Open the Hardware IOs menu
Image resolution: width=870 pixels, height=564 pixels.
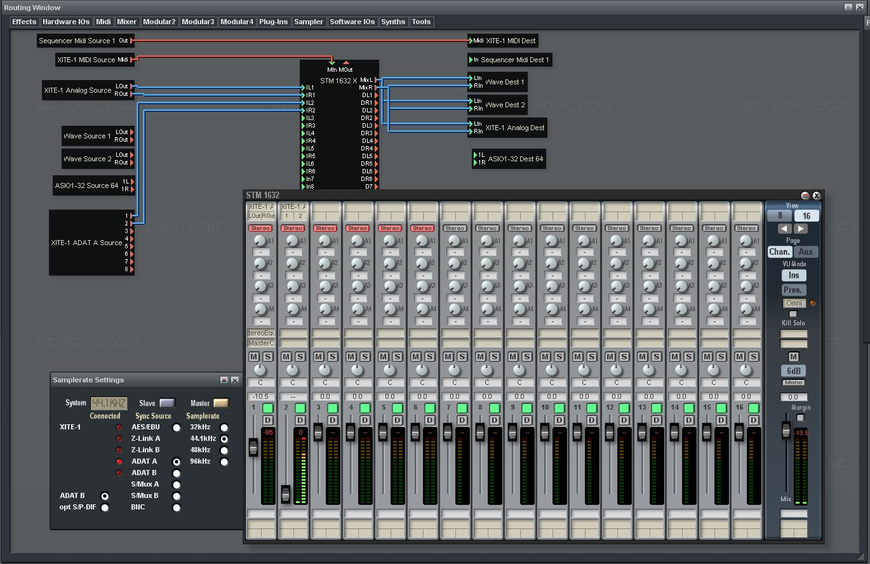66,22
